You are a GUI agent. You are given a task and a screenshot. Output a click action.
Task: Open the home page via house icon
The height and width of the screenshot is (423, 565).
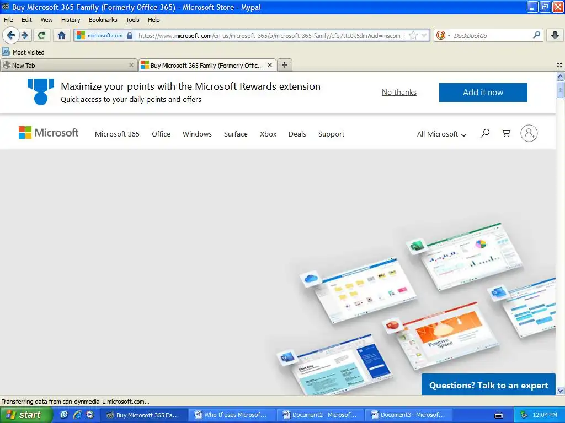(x=62, y=35)
